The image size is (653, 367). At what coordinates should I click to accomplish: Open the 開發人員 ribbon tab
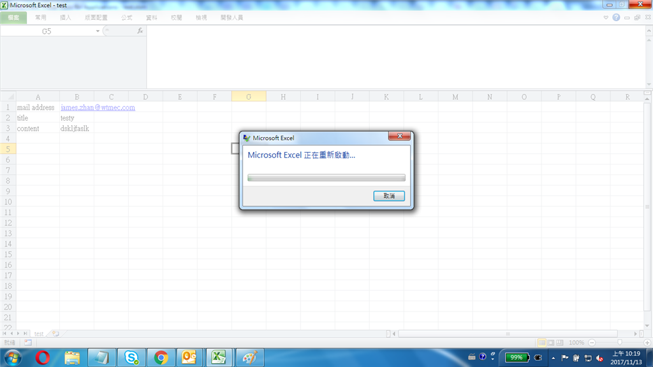pos(231,17)
